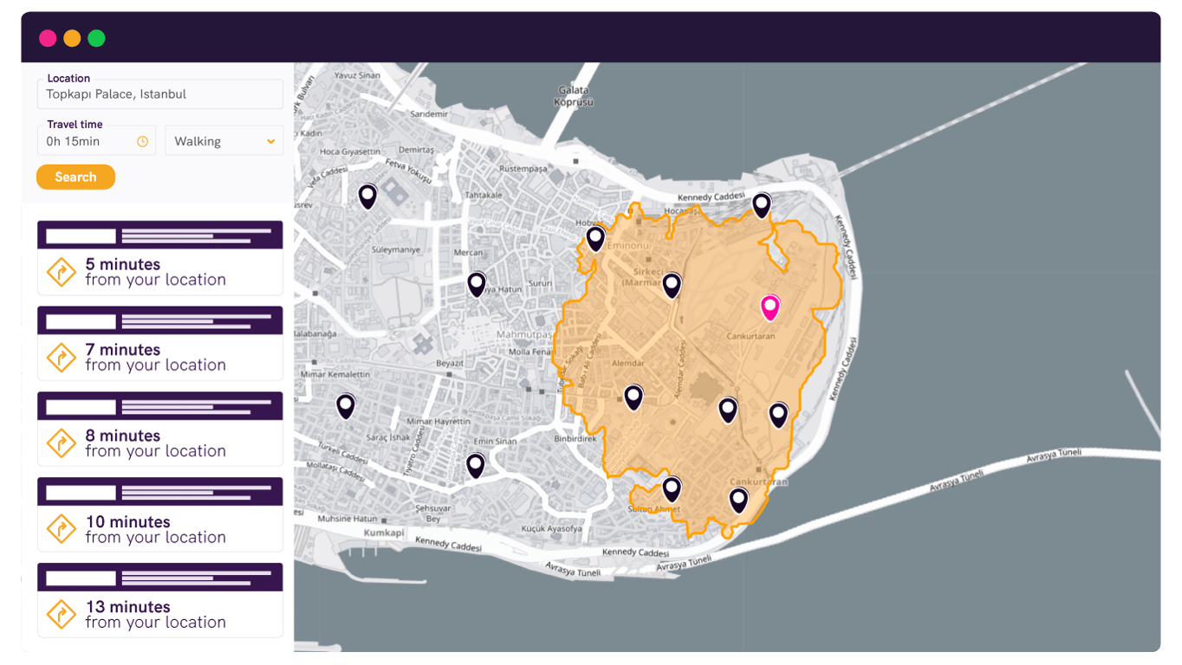1182x665 pixels.
Task: Click the Kumkapı map label
Action: [x=384, y=533]
